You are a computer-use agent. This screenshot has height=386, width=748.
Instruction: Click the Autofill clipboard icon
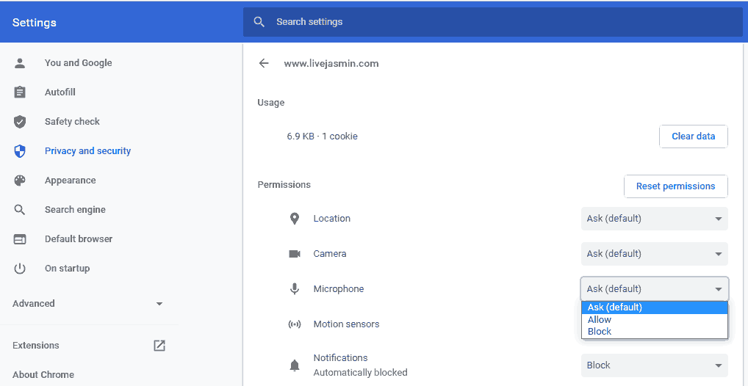point(20,92)
